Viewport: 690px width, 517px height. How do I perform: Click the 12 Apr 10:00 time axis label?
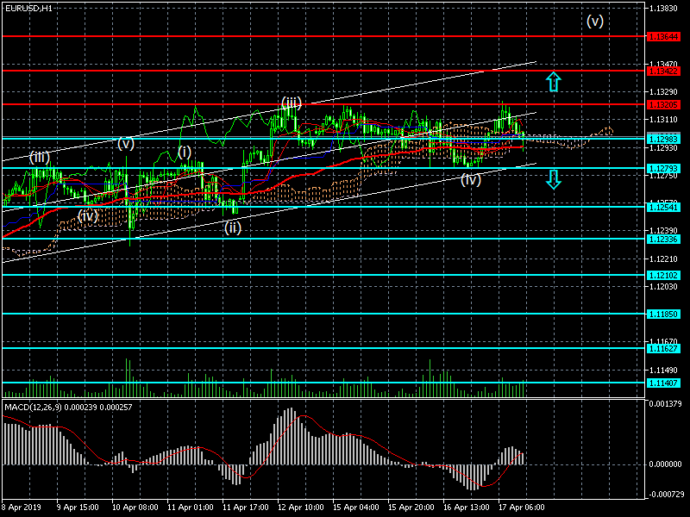[x=303, y=508]
